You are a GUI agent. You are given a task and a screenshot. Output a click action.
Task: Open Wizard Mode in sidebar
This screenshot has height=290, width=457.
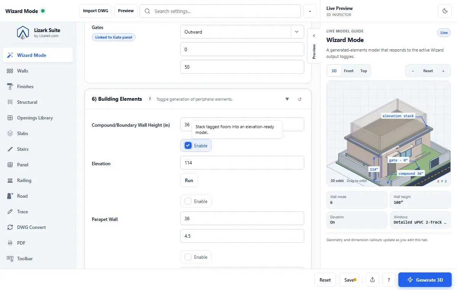(x=38, y=55)
